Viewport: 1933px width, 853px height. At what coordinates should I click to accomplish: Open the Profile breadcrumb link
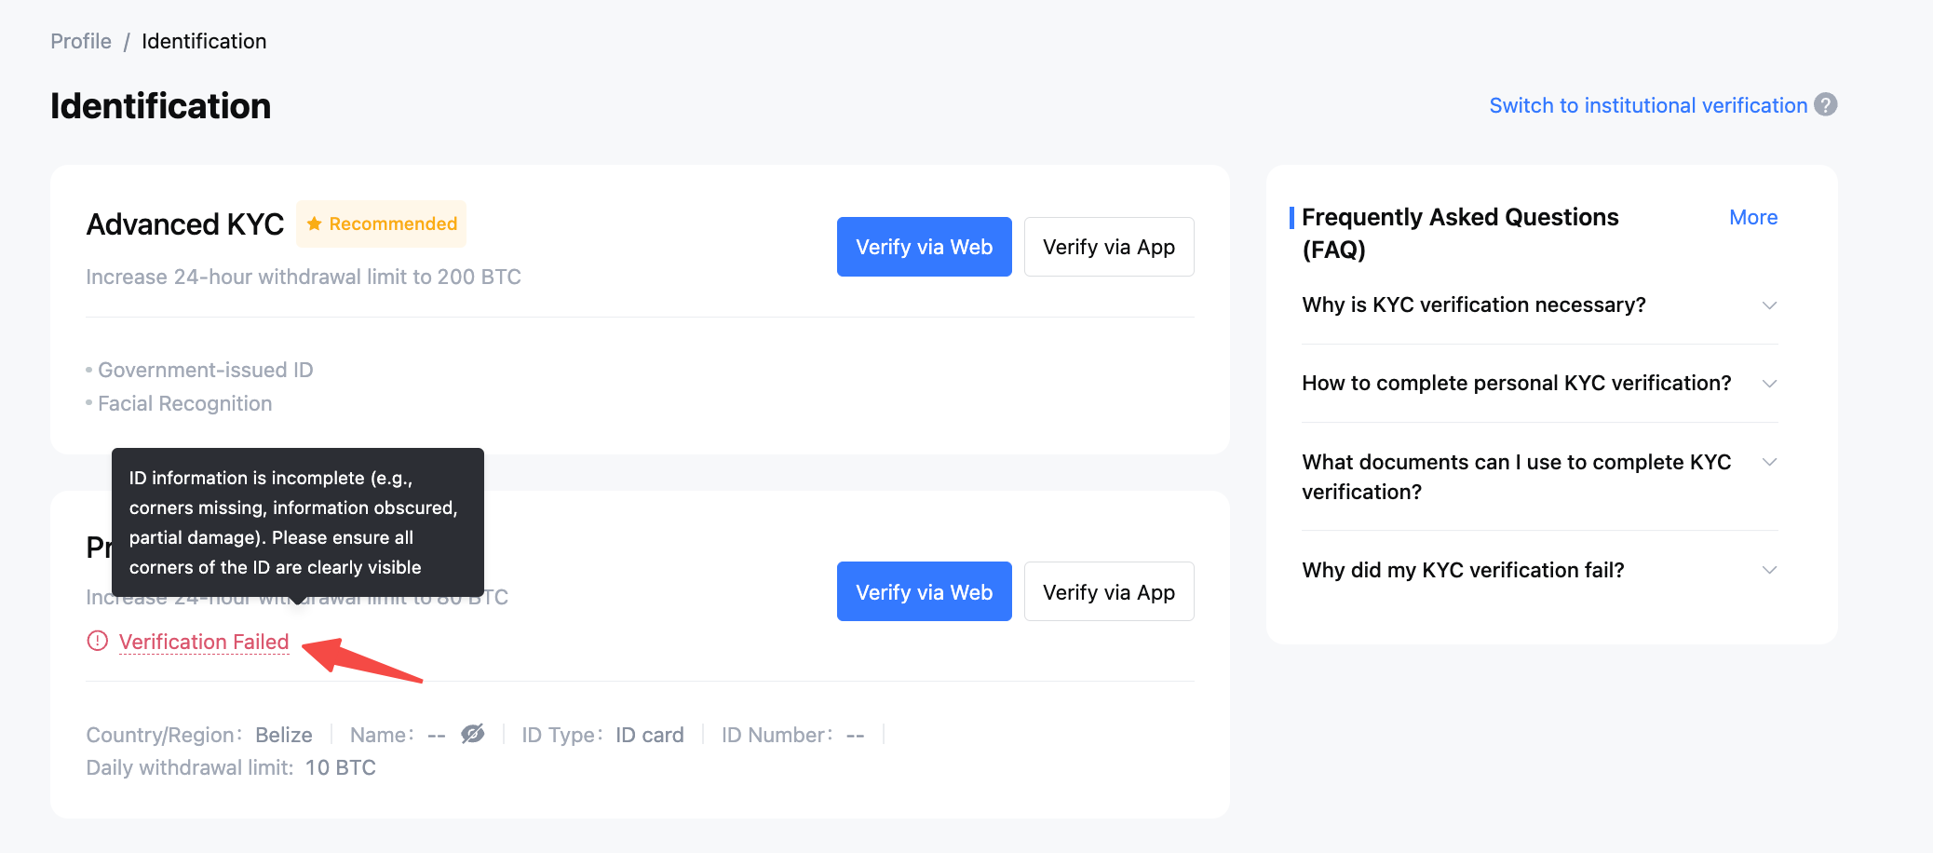click(x=81, y=41)
